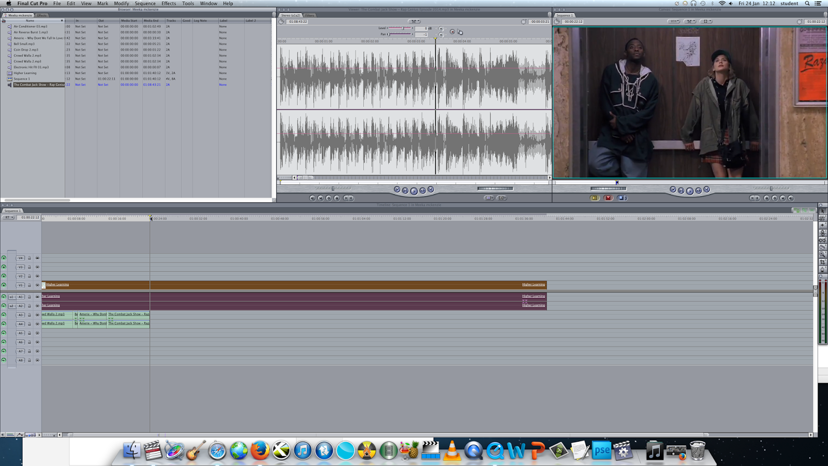Mute audio track A8
The height and width of the screenshot is (466, 828).
(x=4, y=360)
